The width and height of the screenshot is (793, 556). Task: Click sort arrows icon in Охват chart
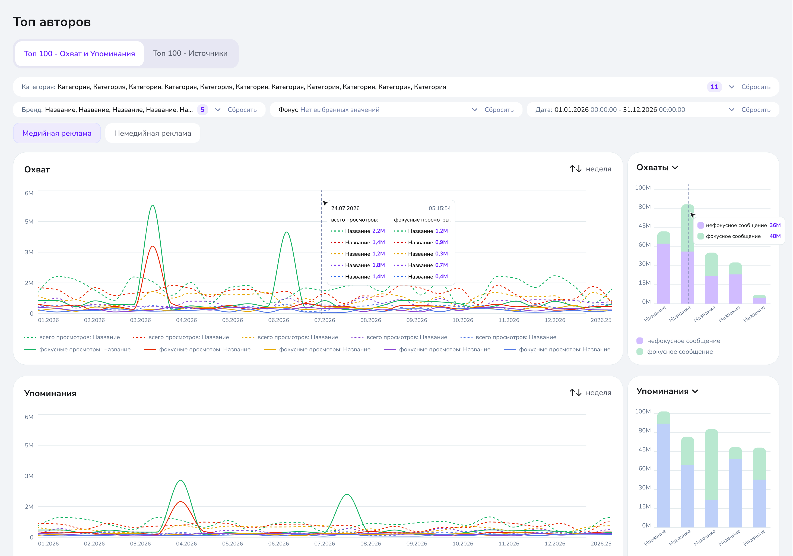point(575,169)
